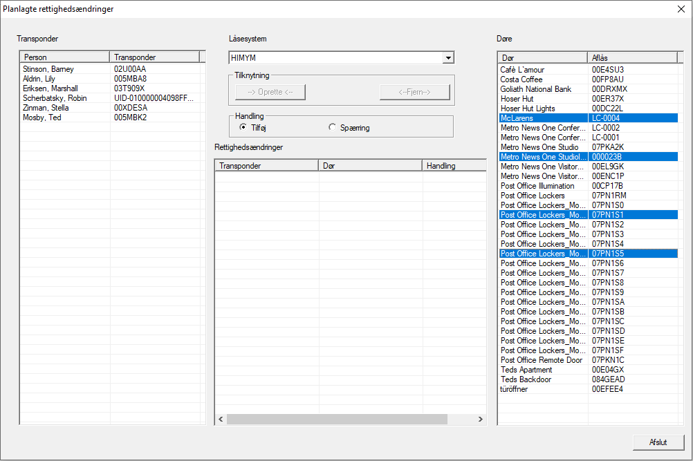This screenshot has height=461, width=693.
Task: Click the Afslut button
Action: (658, 442)
